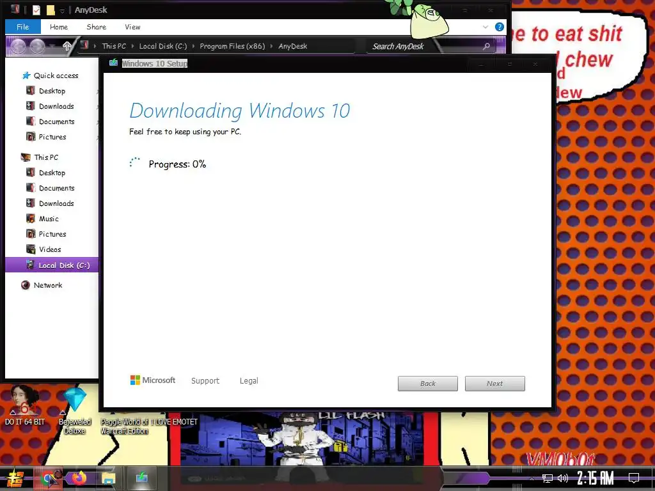Open the Share ribbon tab in Explorer
The width and height of the screenshot is (655, 491).
click(x=96, y=27)
